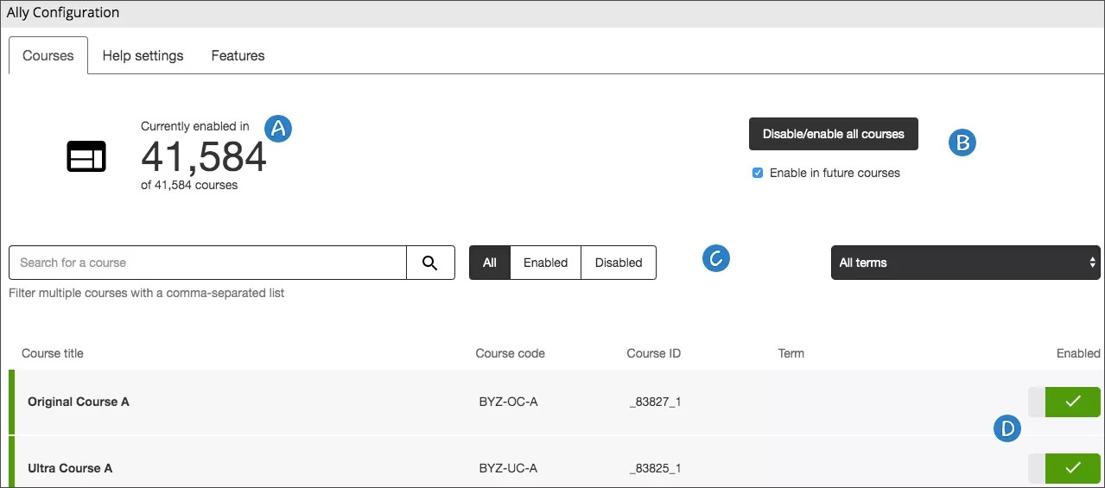
Task: Filter list by Disabled courses
Action: tap(619, 263)
